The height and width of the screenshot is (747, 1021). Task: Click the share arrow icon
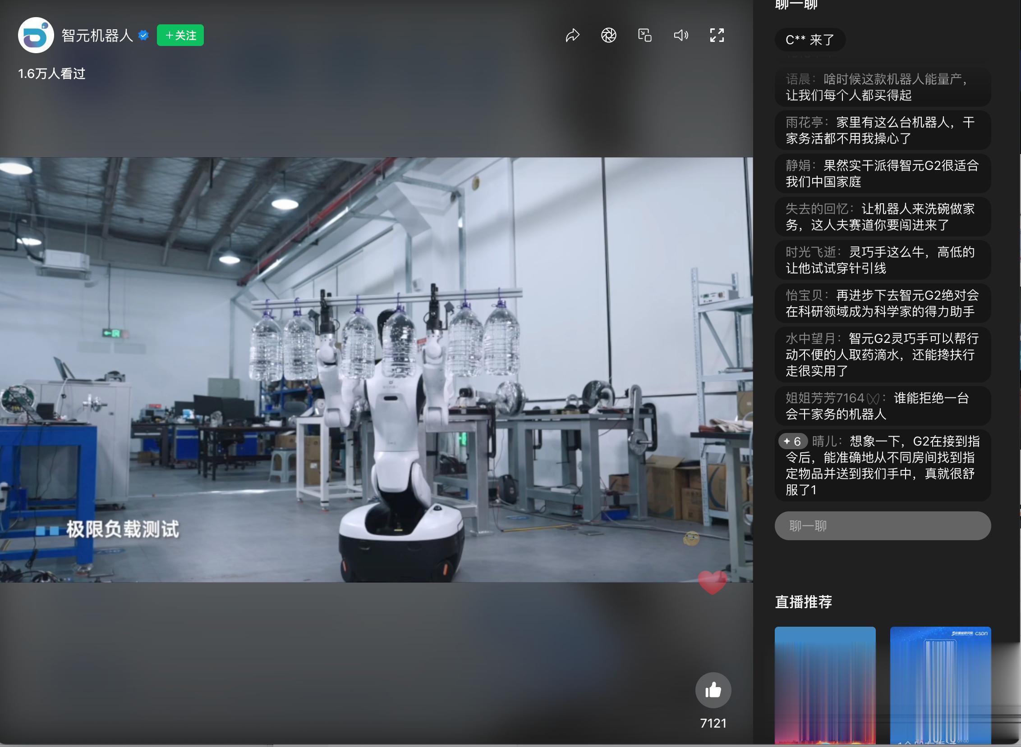(x=572, y=35)
